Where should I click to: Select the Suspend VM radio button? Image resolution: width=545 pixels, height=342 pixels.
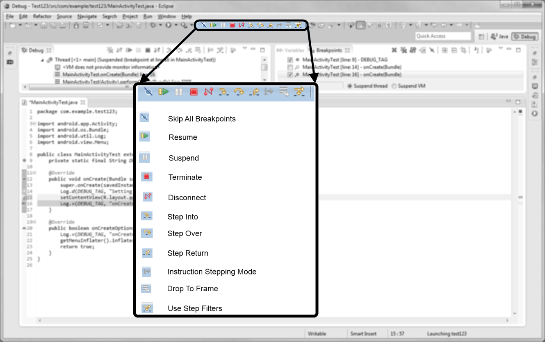394,86
